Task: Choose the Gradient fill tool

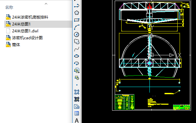Action: click(77, 99)
